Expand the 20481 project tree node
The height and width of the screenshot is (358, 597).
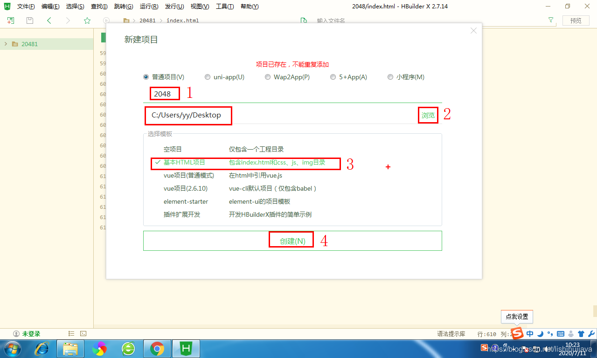tap(6, 44)
